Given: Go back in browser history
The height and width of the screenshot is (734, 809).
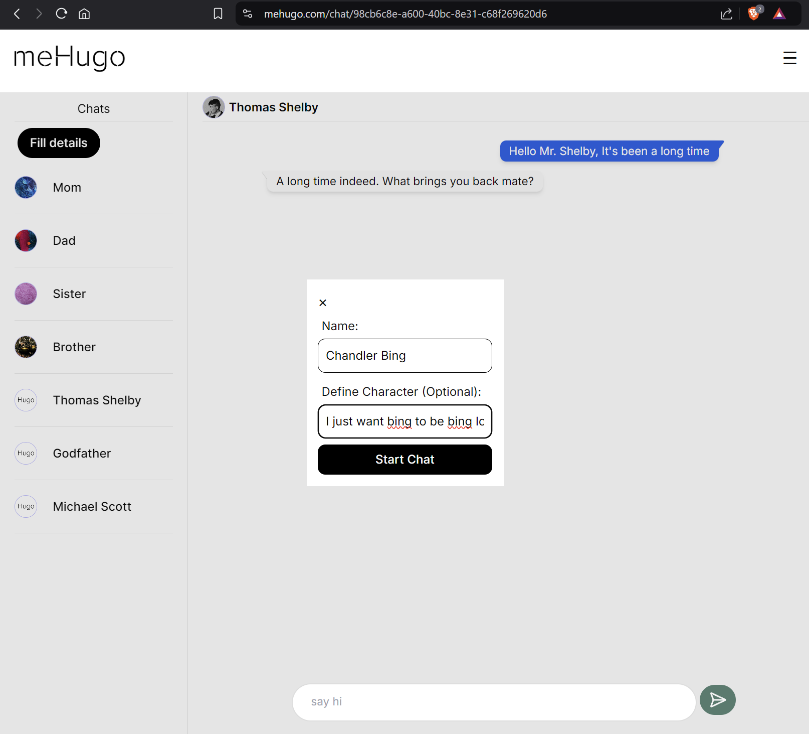Looking at the screenshot, I should point(17,14).
